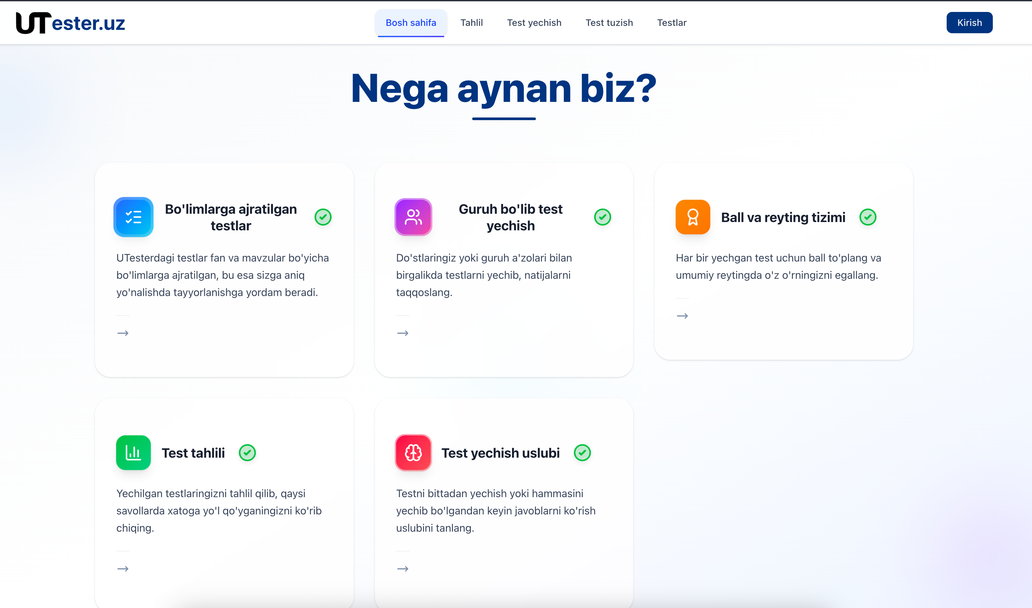Click the Kirish login button
The width and height of the screenshot is (1032, 608).
click(969, 23)
